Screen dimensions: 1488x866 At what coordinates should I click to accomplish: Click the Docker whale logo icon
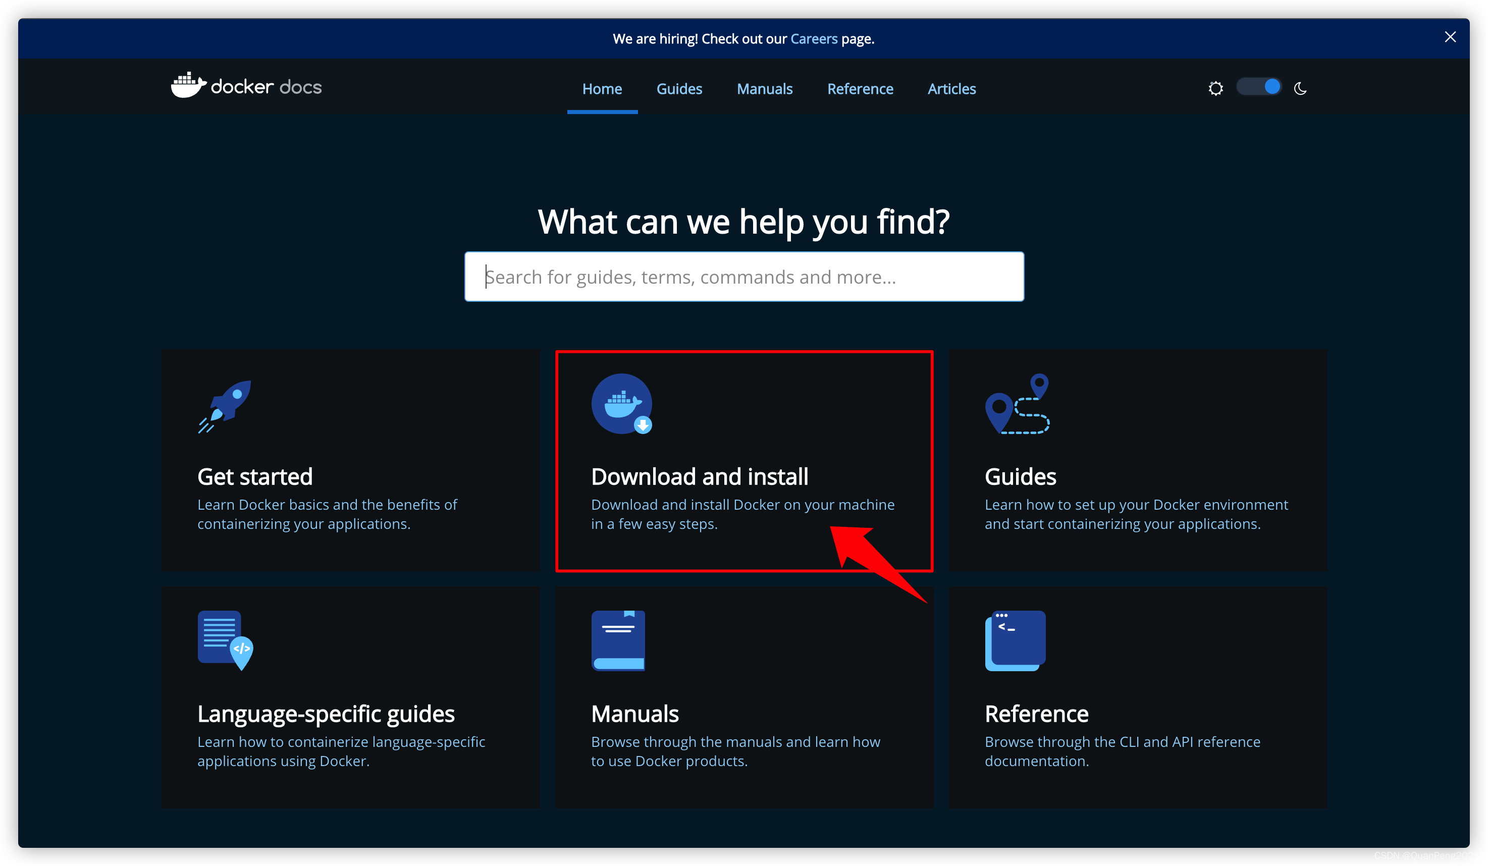(x=188, y=86)
